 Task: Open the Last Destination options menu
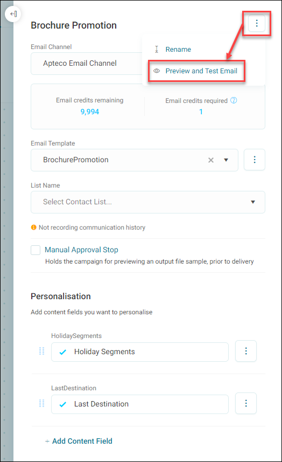(246, 403)
